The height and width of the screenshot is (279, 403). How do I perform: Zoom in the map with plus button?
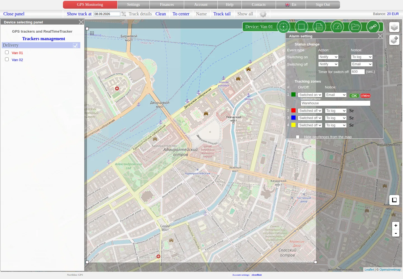[x=396, y=225]
